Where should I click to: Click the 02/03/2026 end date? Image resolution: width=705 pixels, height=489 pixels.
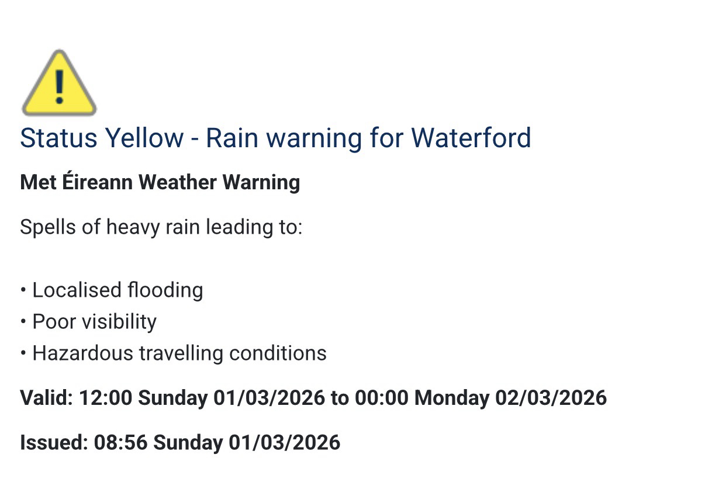coord(551,398)
